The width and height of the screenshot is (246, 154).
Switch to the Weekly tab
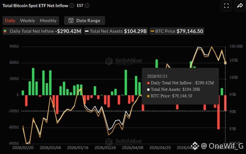coord(27,21)
